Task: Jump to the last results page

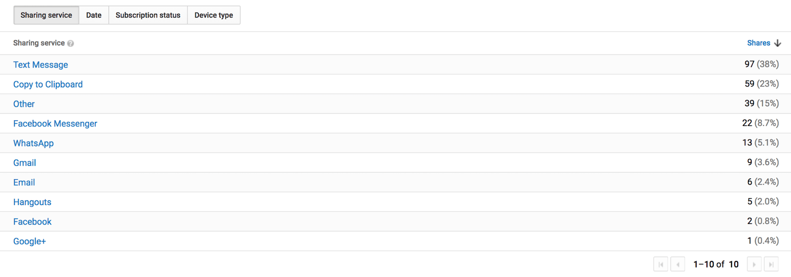Action: pyautogui.click(x=771, y=264)
